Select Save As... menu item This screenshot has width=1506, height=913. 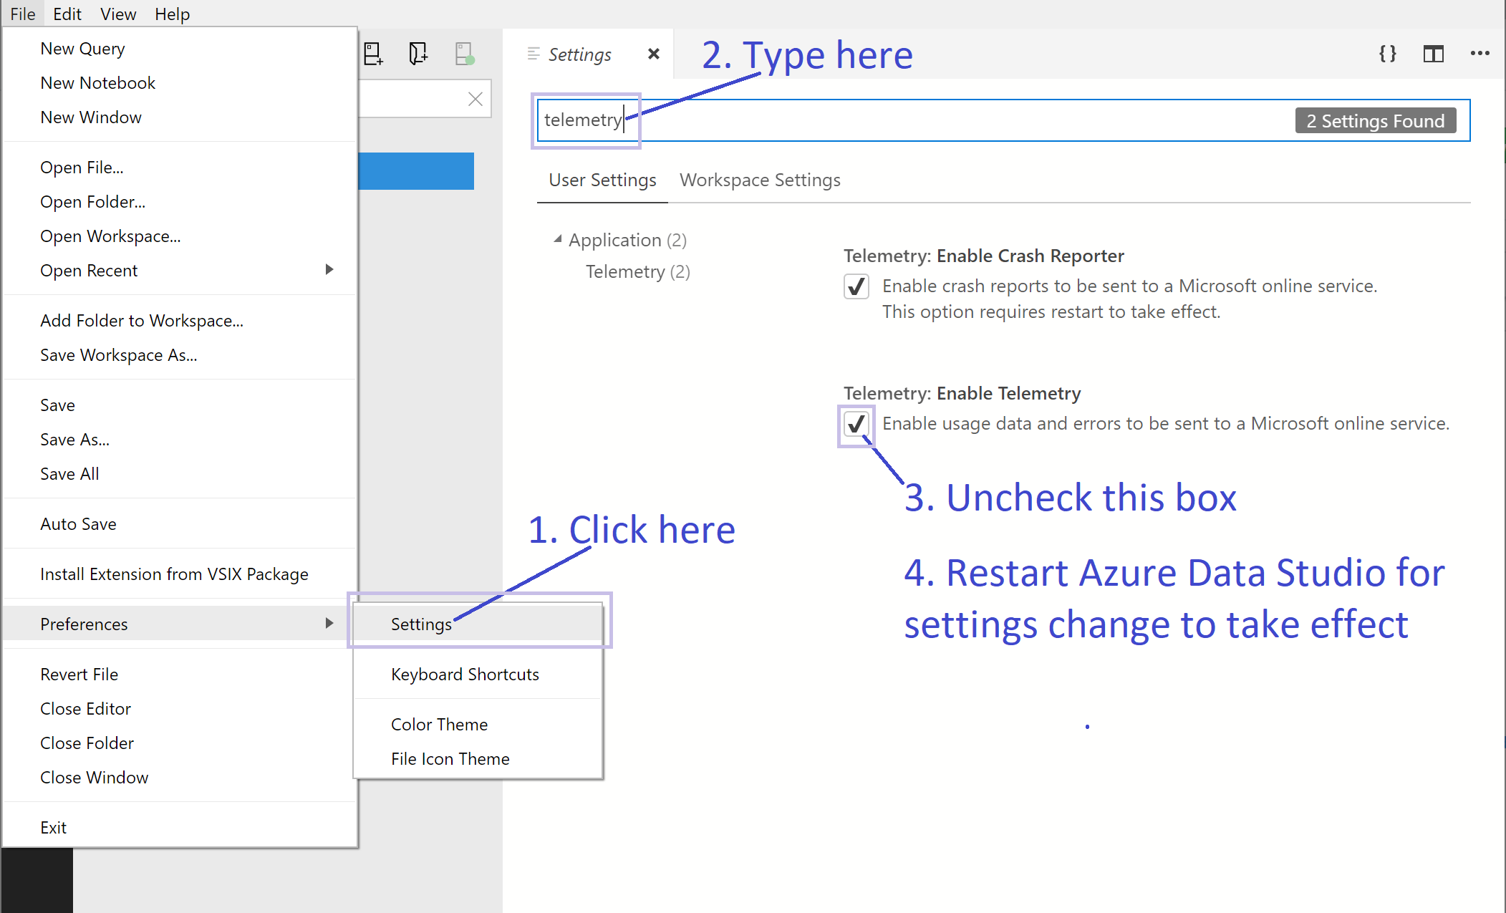point(180,440)
